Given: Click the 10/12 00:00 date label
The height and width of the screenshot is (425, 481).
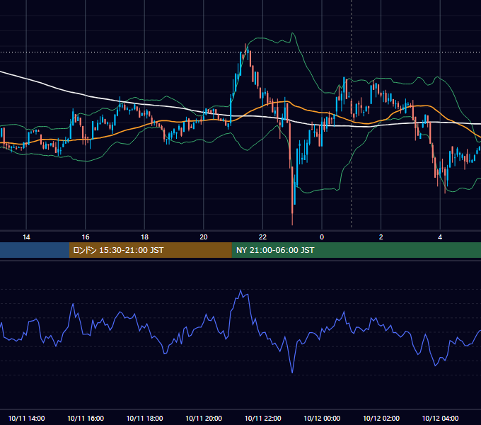Looking at the screenshot, I should (x=322, y=418).
